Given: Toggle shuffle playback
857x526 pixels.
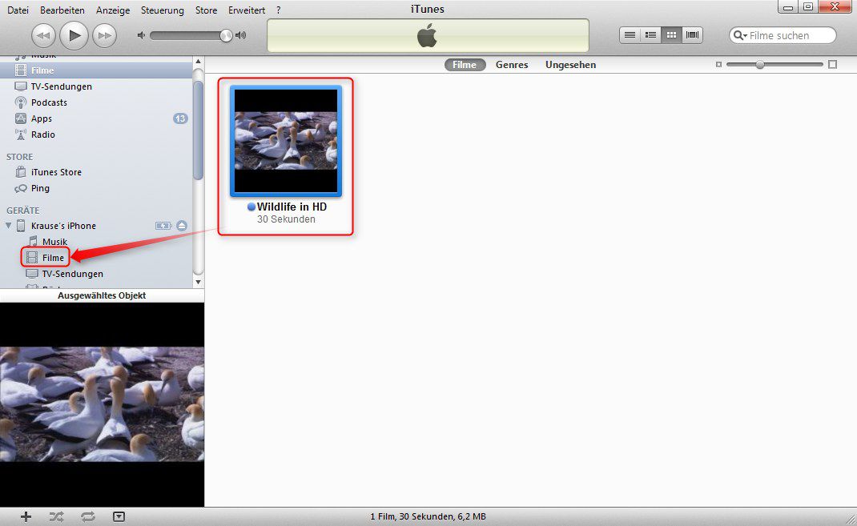Looking at the screenshot, I should pos(56,516).
